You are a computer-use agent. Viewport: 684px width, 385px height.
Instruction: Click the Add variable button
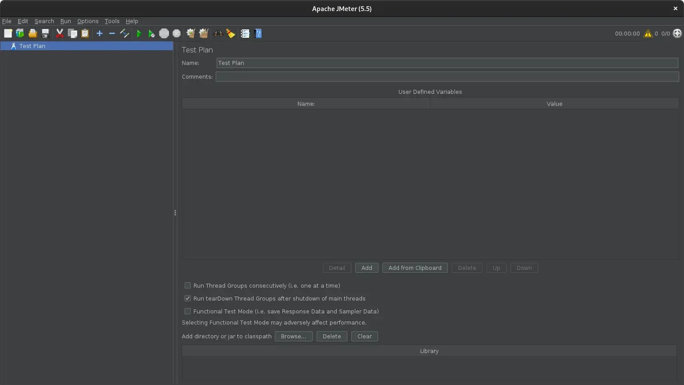click(x=366, y=268)
